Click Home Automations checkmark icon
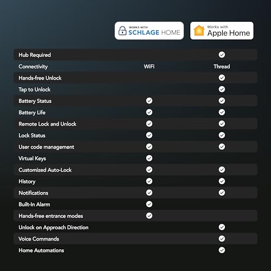The image size is (271, 271). [222, 250]
